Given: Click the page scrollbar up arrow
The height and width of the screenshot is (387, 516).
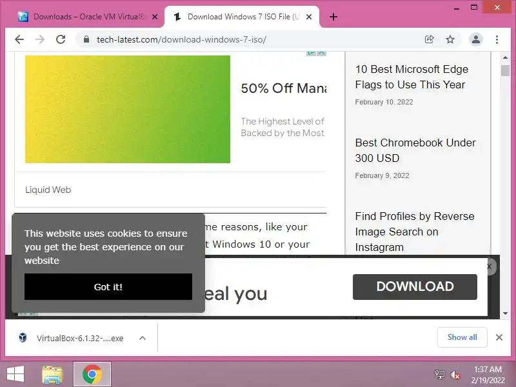Looking at the screenshot, I should [505, 57].
